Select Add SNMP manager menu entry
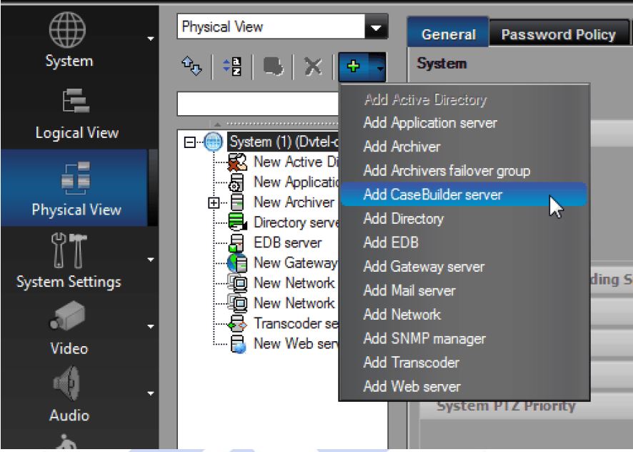 pos(424,338)
